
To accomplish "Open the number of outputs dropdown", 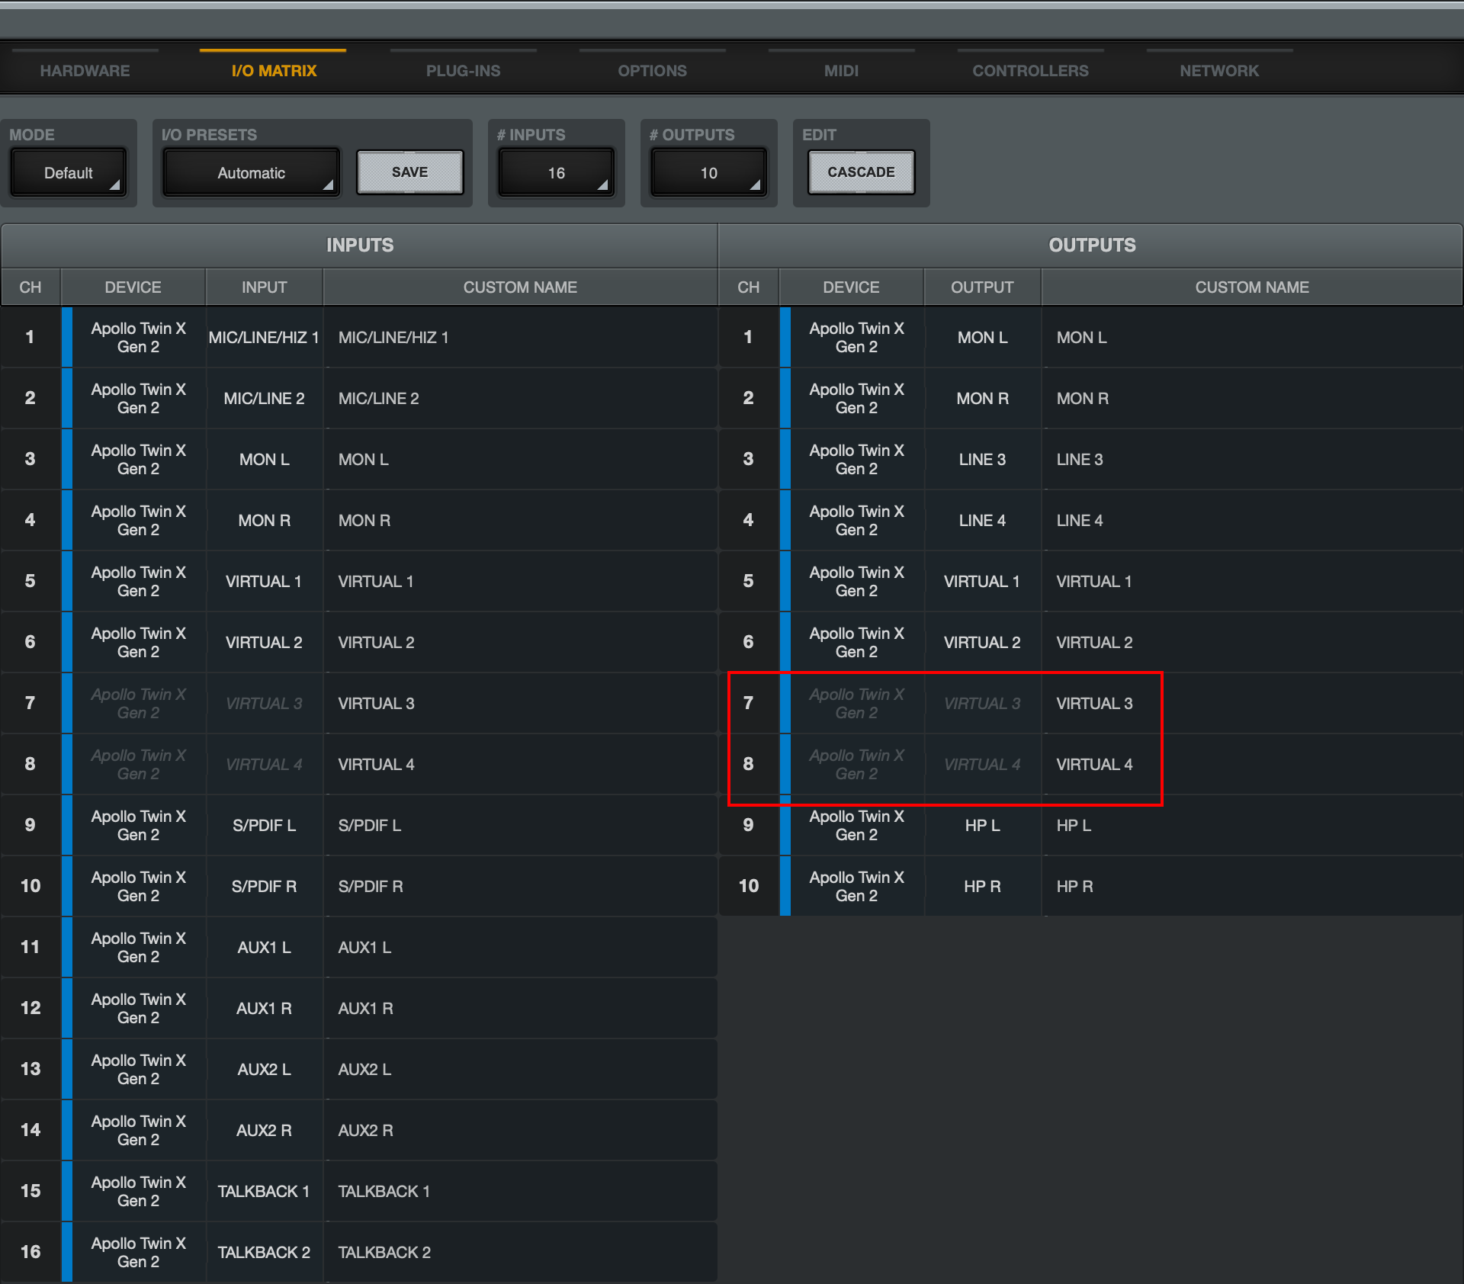I will pos(708,173).
